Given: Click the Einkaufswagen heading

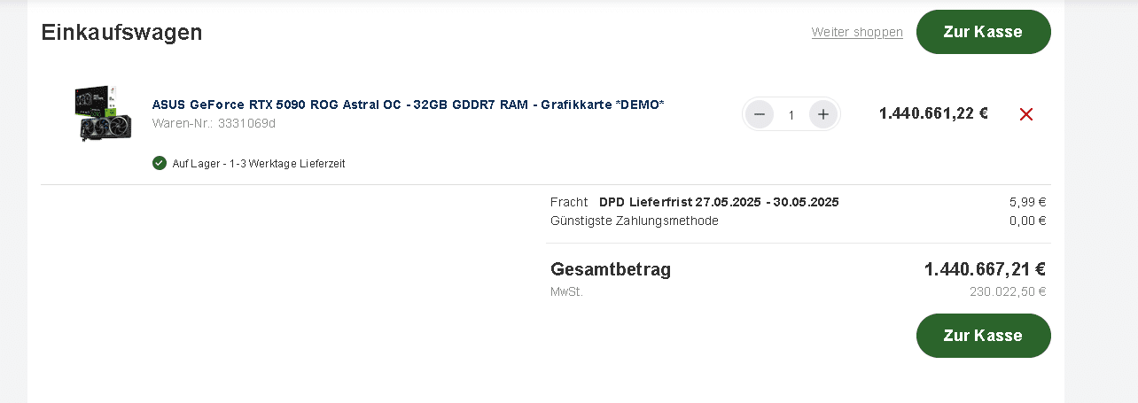Looking at the screenshot, I should (121, 33).
